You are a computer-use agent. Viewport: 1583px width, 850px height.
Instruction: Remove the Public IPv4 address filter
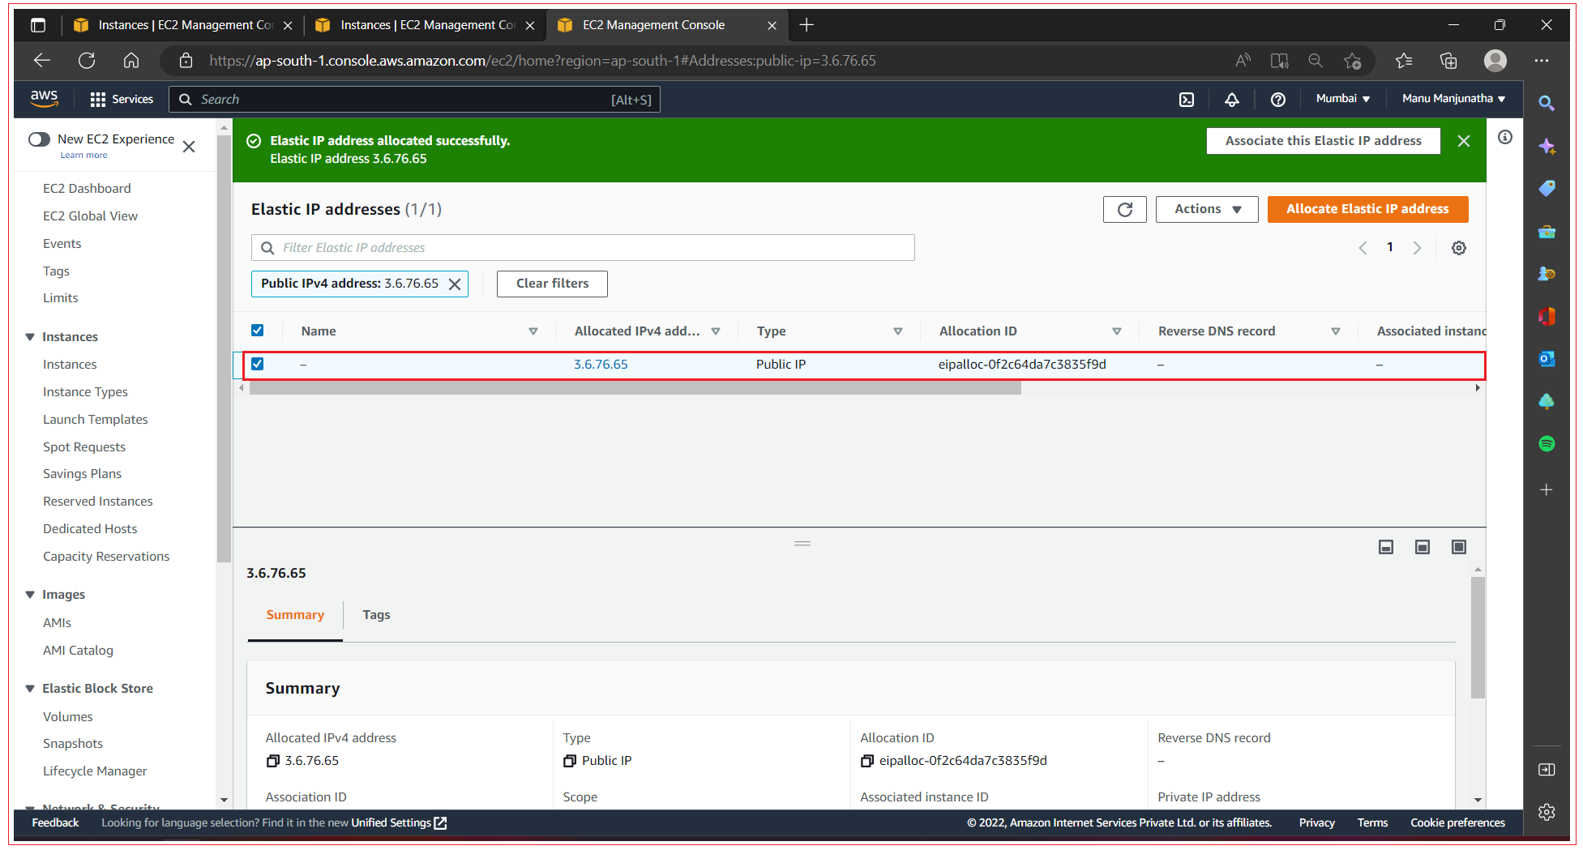tap(455, 284)
